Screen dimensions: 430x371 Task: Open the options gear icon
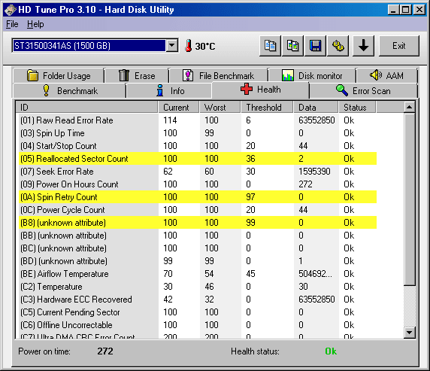click(338, 46)
